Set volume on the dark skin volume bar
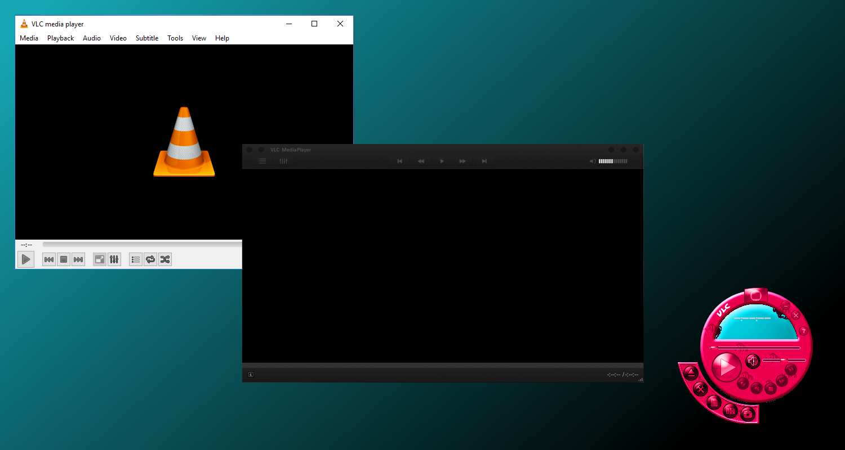Viewport: 845px width, 450px height. pos(613,161)
